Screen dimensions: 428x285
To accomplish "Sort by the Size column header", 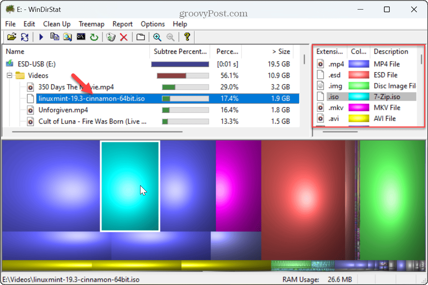I will [x=281, y=52].
